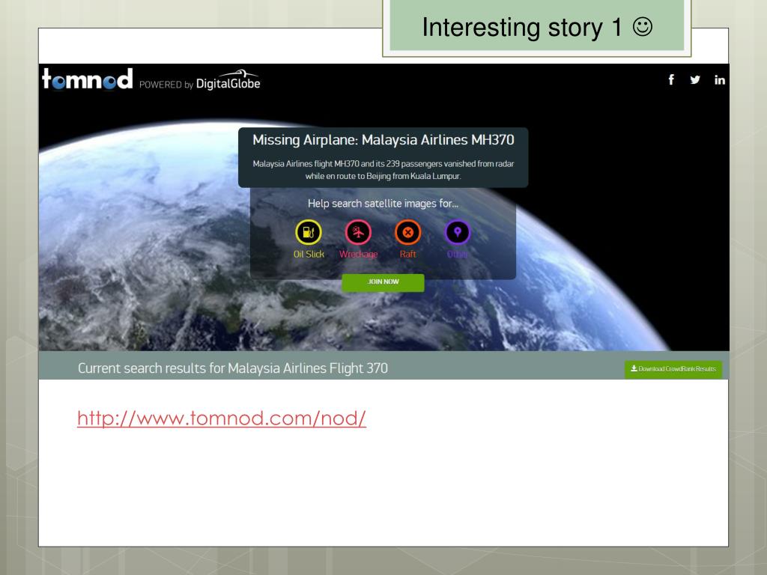Click the "Oil Slick" label
The height and width of the screenshot is (575, 767).
coord(309,255)
